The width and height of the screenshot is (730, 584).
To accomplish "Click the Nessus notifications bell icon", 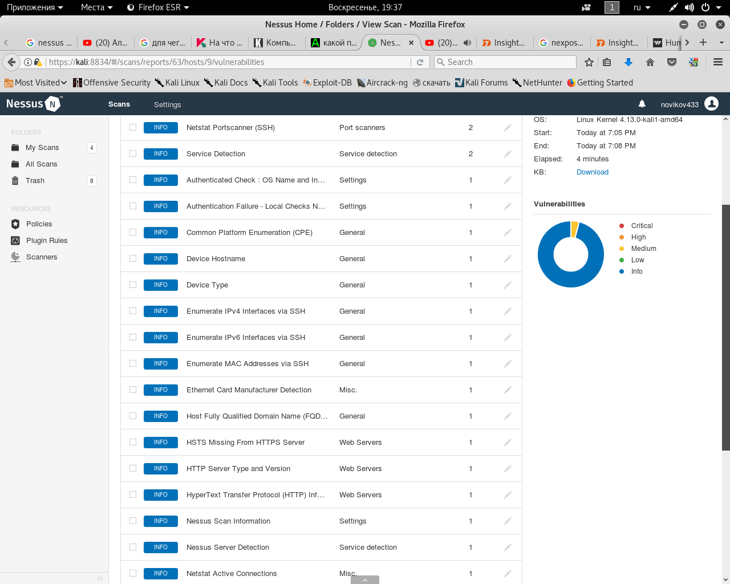I will pyautogui.click(x=642, y=104).
